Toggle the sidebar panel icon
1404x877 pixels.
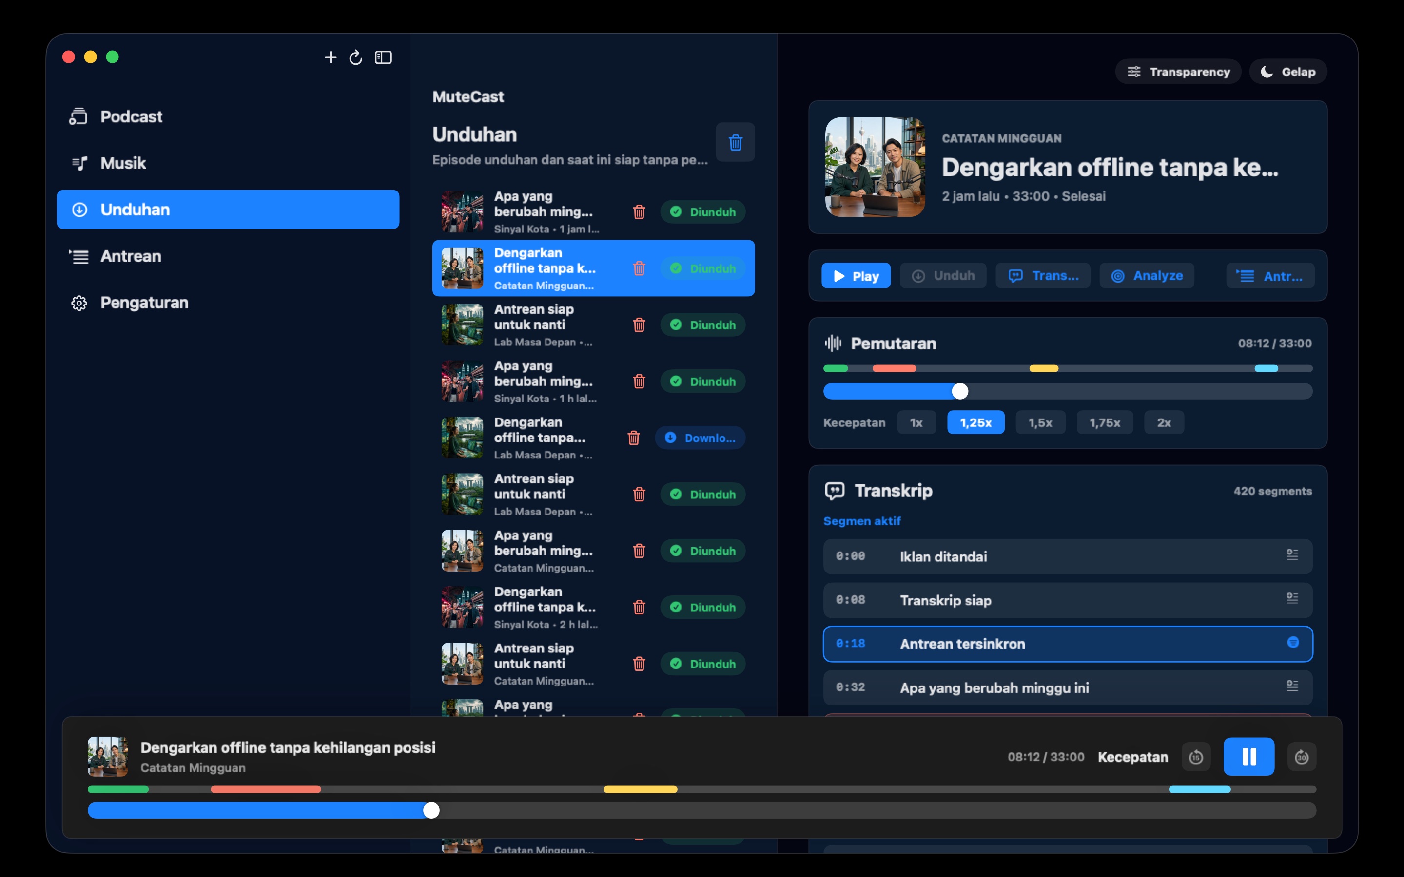coord(383,57)
